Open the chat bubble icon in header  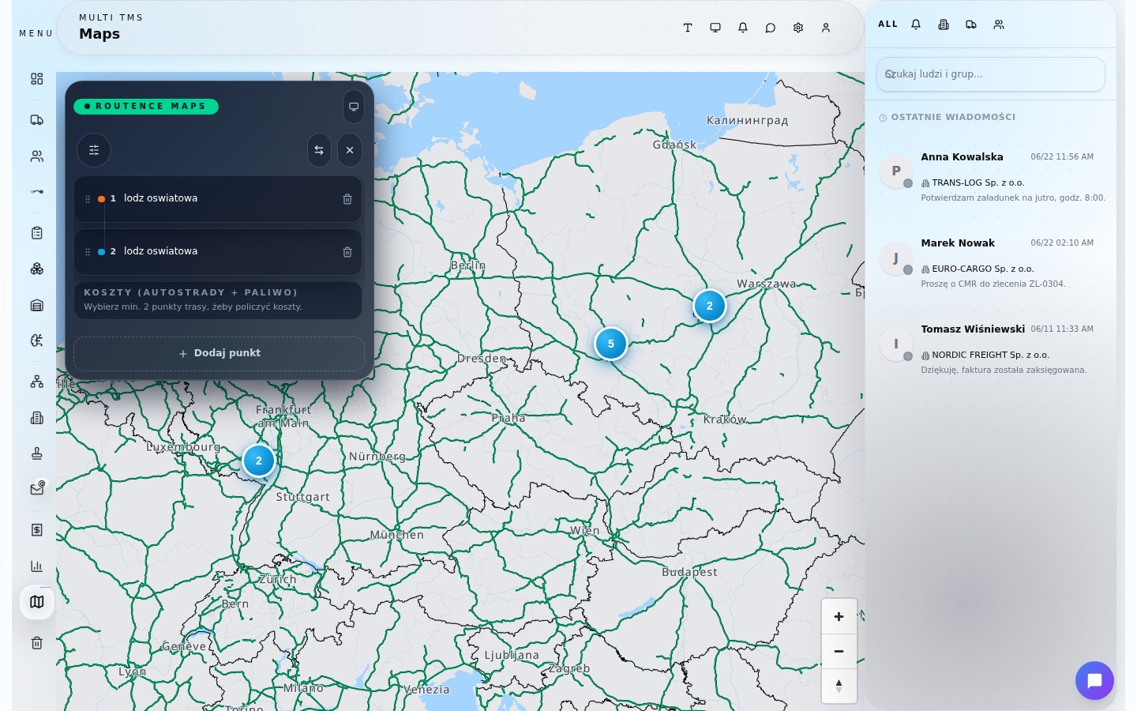(771, 28)
